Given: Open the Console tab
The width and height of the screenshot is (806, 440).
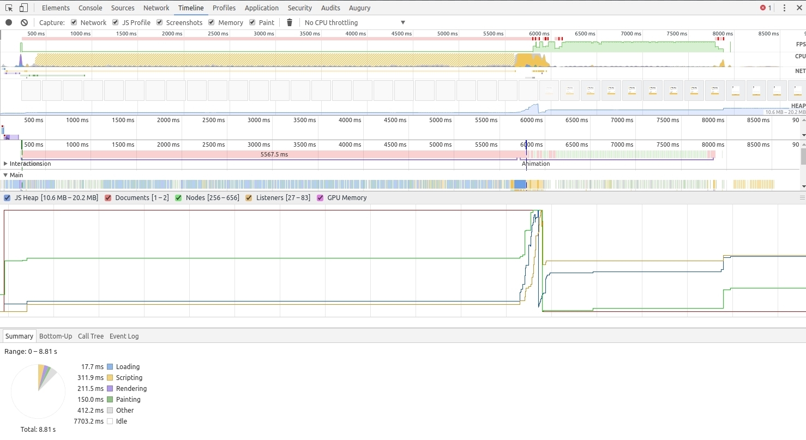Looking at the screenshot, I should 90,8.
